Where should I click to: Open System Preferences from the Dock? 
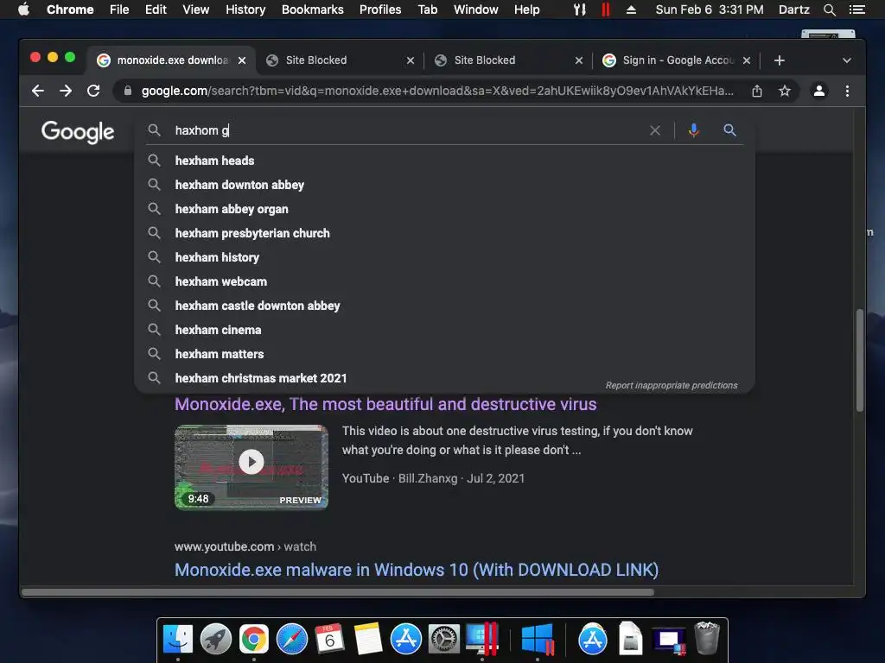coord(443,640)
